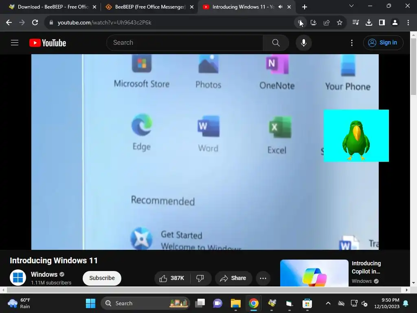Click the YouTube logo
The height and width of the screenshot is (313, 417).
[x=48, y=43]
